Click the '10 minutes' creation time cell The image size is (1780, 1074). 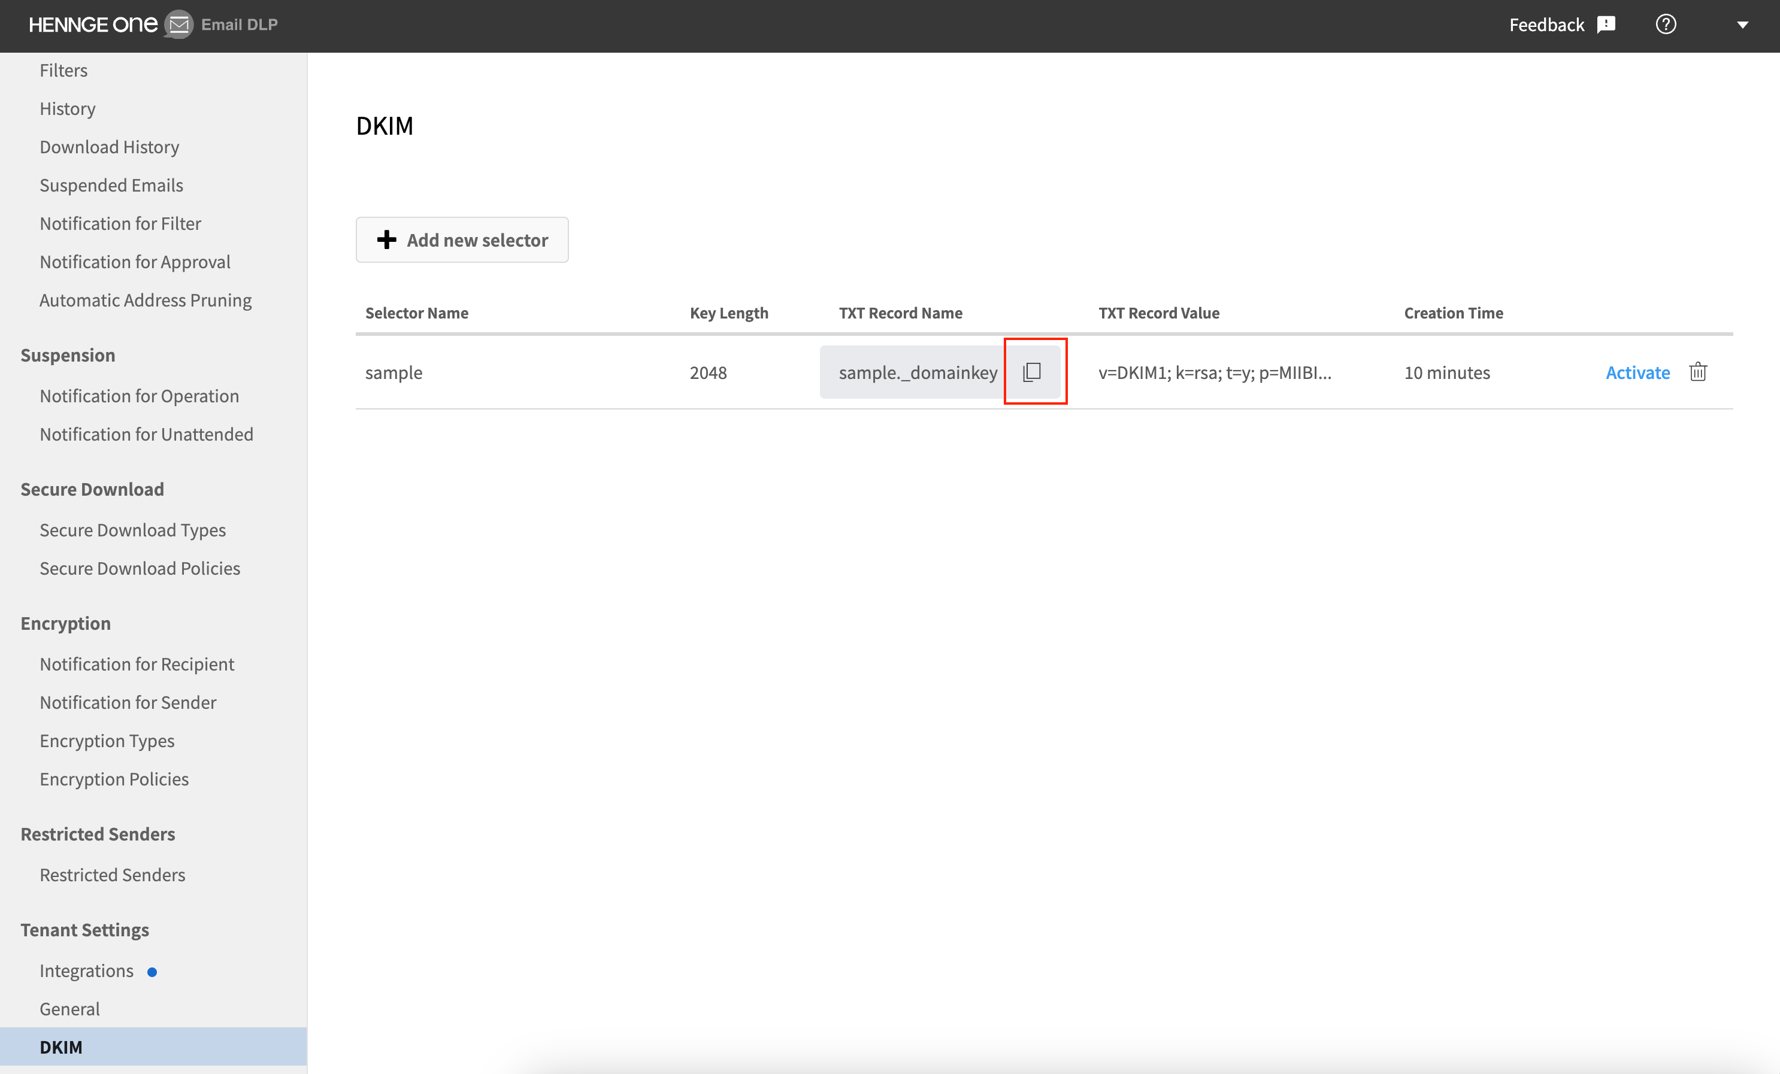point(1447,373)
